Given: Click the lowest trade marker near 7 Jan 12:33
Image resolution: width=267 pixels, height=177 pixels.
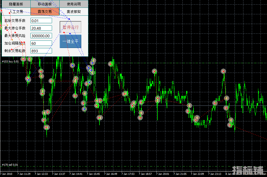Looking at the screenshot, I should click(x=47, y=127).
